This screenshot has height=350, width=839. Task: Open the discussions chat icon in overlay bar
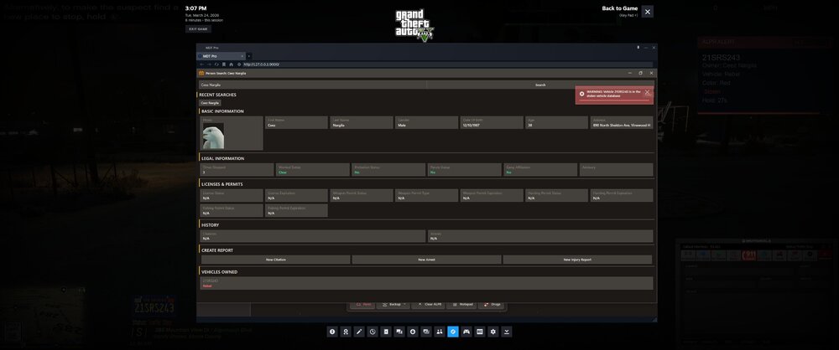(399, 332)
